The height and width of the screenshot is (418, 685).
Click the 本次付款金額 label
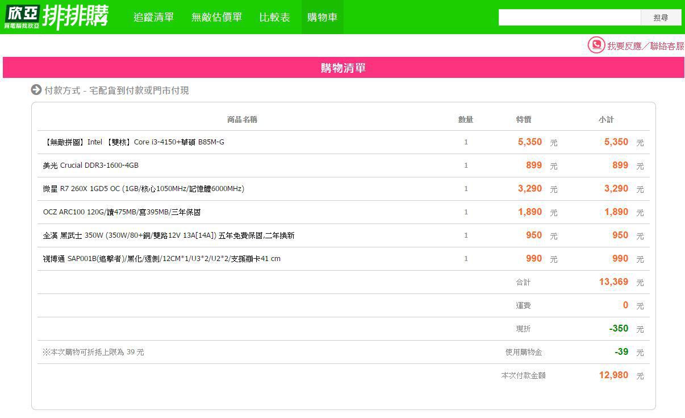point(523,375)
